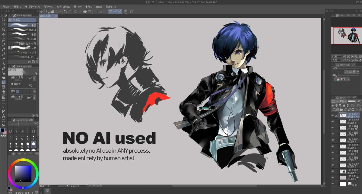Screen dimensions: 362x194
Task: Click the Undo arrow in toolbar
Action: point(65,11)
